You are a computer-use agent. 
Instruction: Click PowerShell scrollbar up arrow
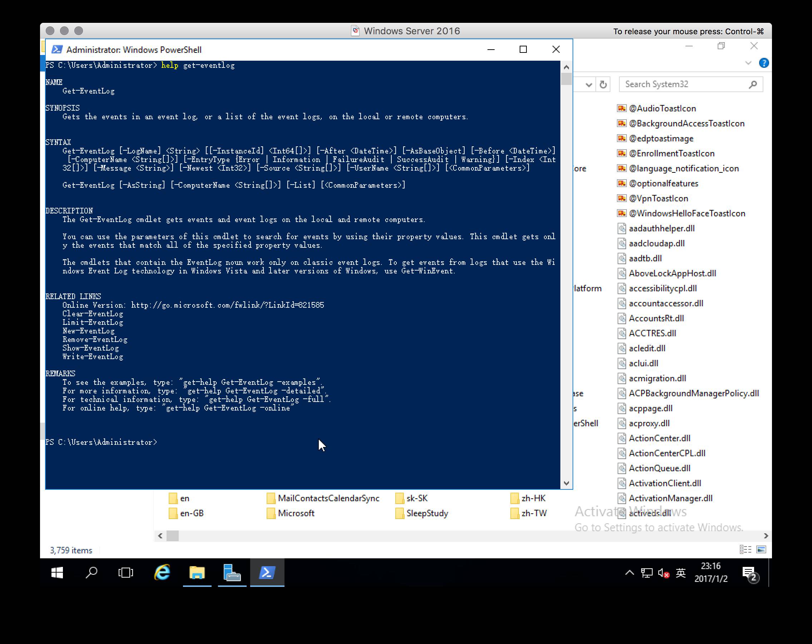tap(566, 67)
